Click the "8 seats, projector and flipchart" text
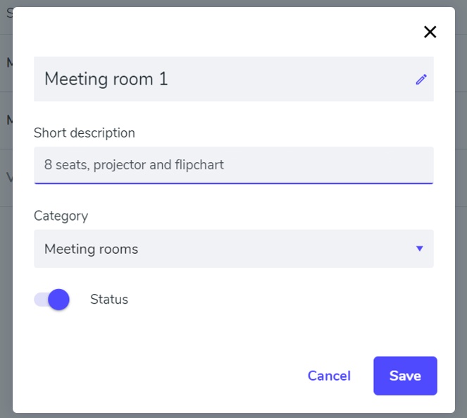The image size is (467, 418). pyautogui.click(x=134, y=165)
